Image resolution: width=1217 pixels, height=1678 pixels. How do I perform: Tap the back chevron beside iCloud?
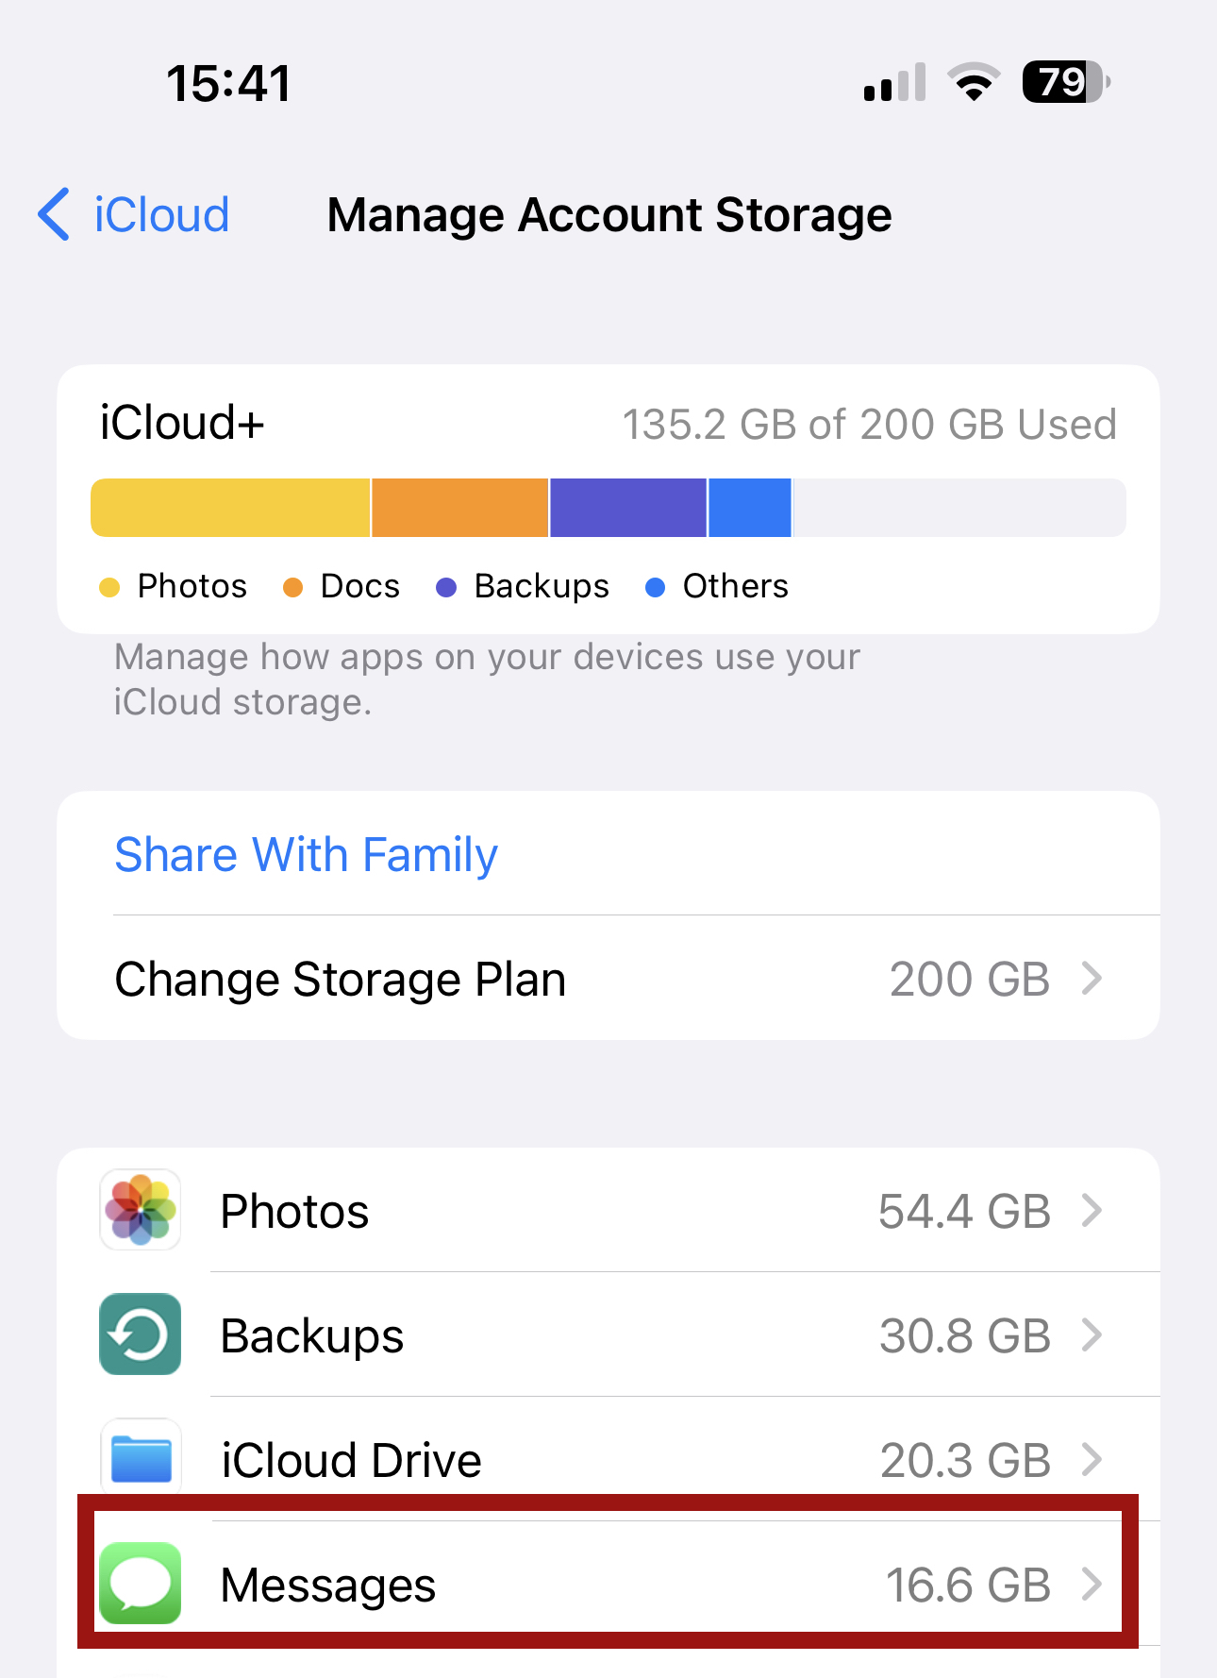click(55, 214)
